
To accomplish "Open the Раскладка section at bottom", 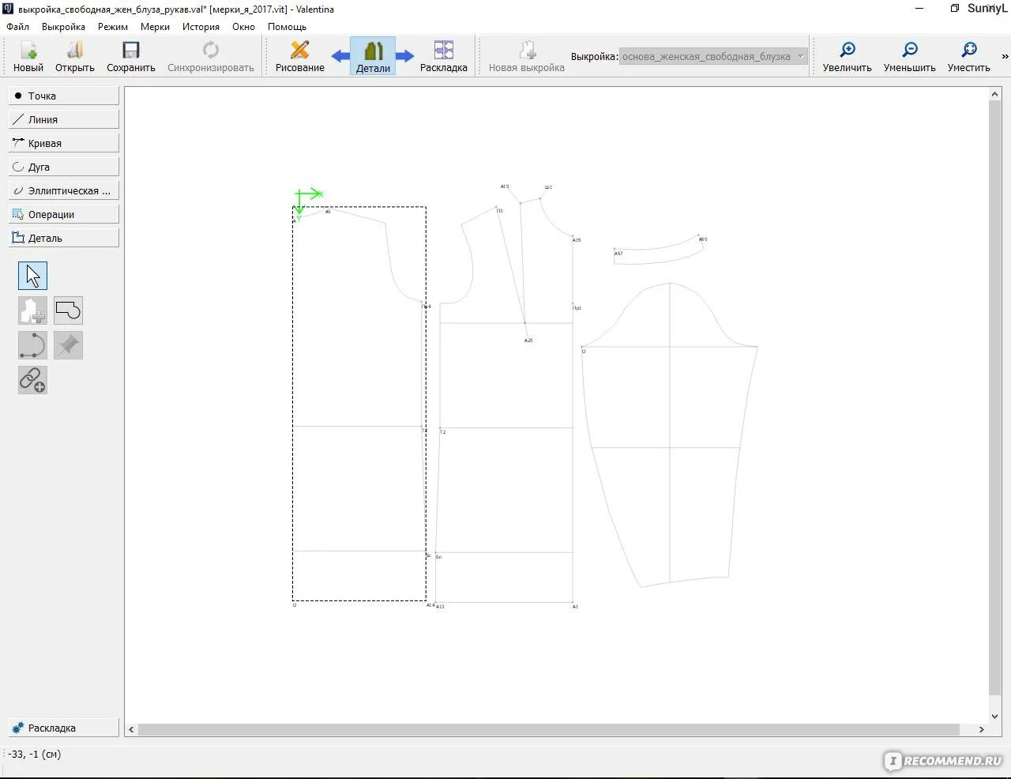I will [x=64, y=728].
